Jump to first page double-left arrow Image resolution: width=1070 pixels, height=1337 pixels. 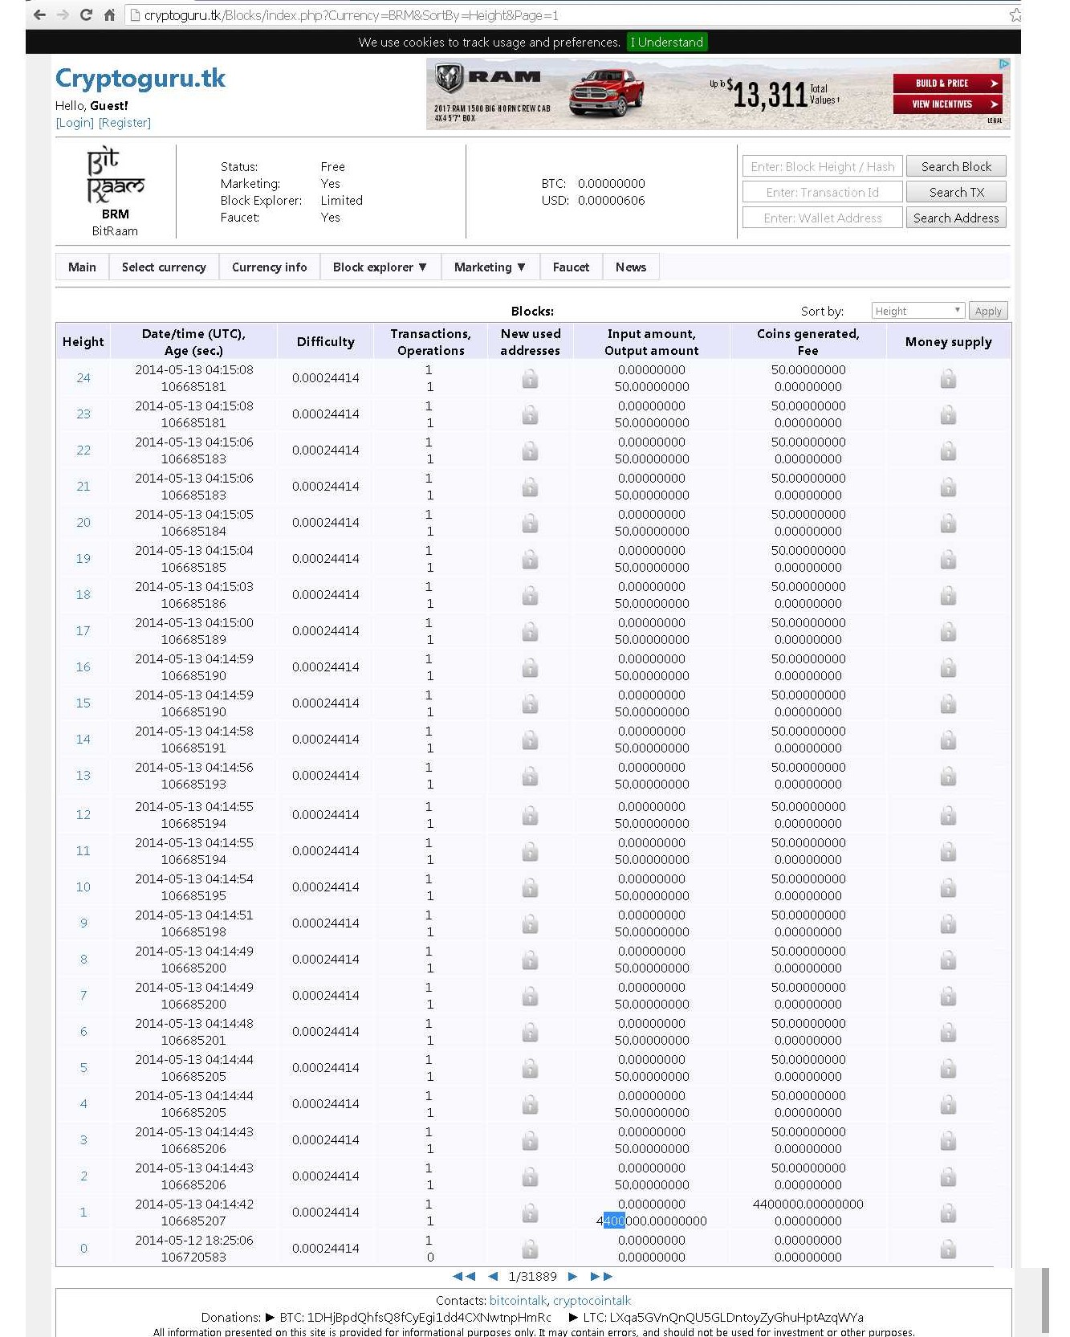464,1276
